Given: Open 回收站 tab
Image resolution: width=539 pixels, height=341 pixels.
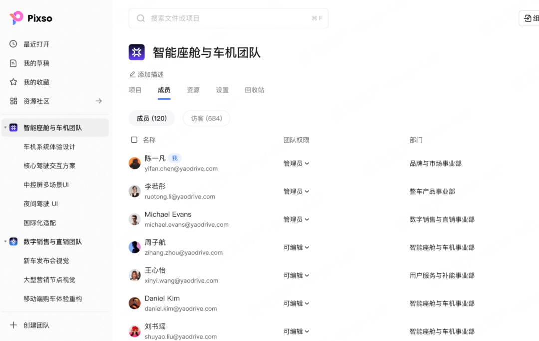Looking at the screenshot, I should (255, 90).
